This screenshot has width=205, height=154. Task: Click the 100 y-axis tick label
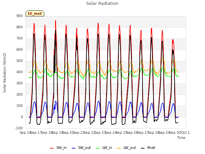pos(20,106)
